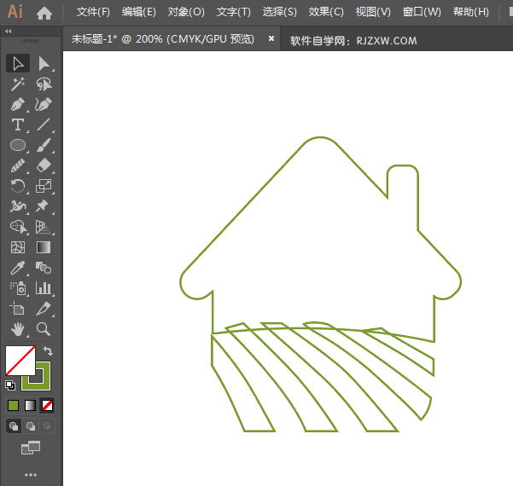
Task: Select the Shaper pencil tool
Action: point(18,165)
